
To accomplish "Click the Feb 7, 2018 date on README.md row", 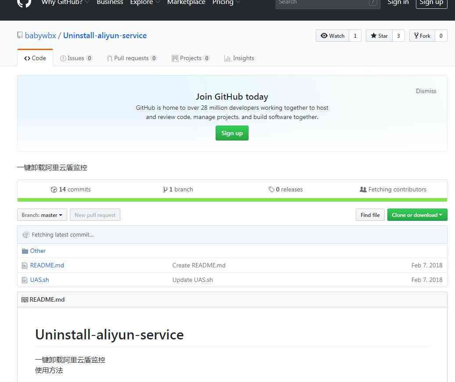I will pyautogui.click(x=426, y=265).
